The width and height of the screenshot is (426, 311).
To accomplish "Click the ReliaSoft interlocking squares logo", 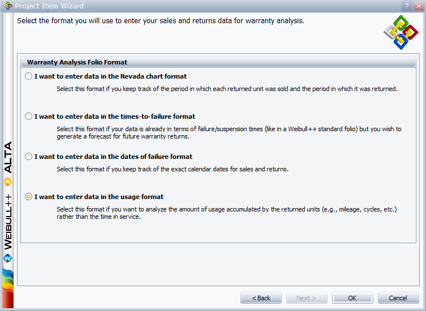I will (x=401, y=32).
